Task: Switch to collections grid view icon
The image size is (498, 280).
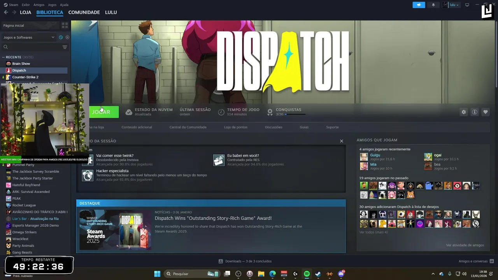Action: pos(65,25)
